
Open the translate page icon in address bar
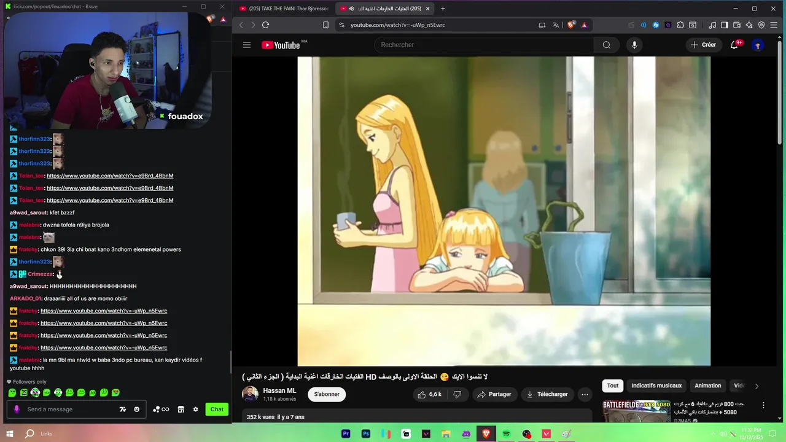(x=556, y=25)
